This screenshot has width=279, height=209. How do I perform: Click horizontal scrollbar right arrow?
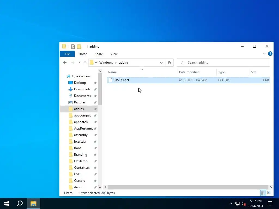coord(271,187)
